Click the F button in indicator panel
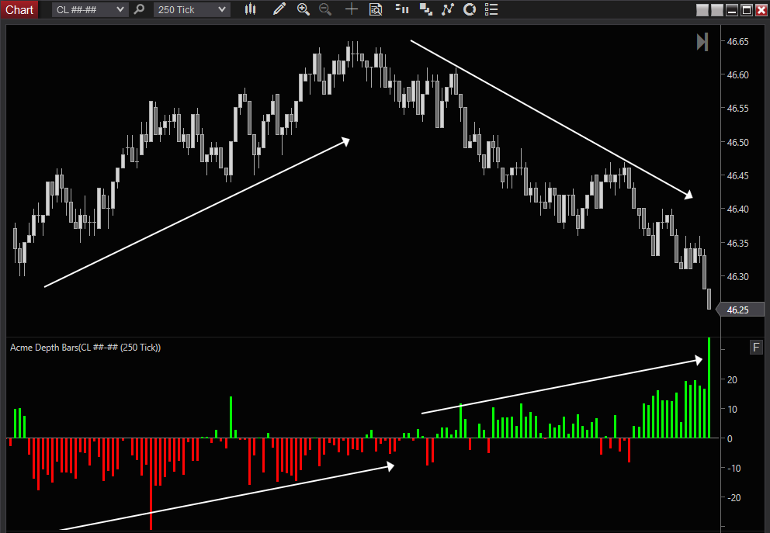The height and width of the screenshot is (533, 770). (756, 348)
